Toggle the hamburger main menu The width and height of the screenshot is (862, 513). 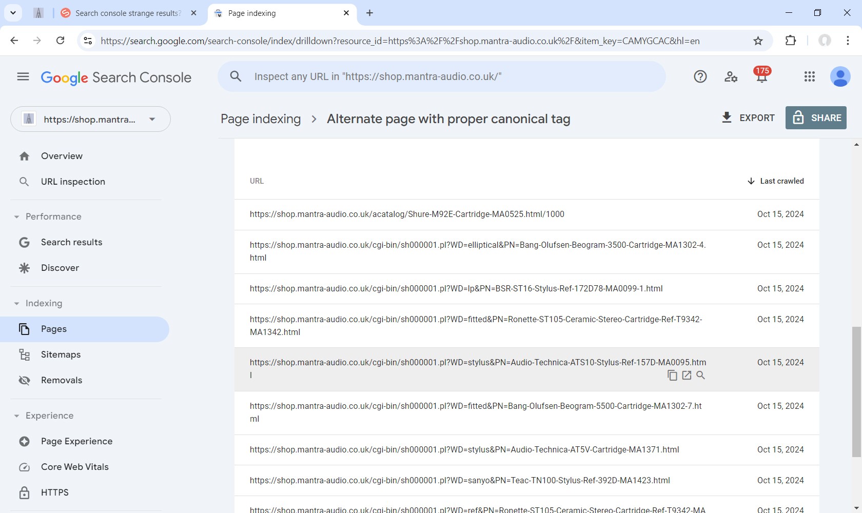(x=23, y=77)
